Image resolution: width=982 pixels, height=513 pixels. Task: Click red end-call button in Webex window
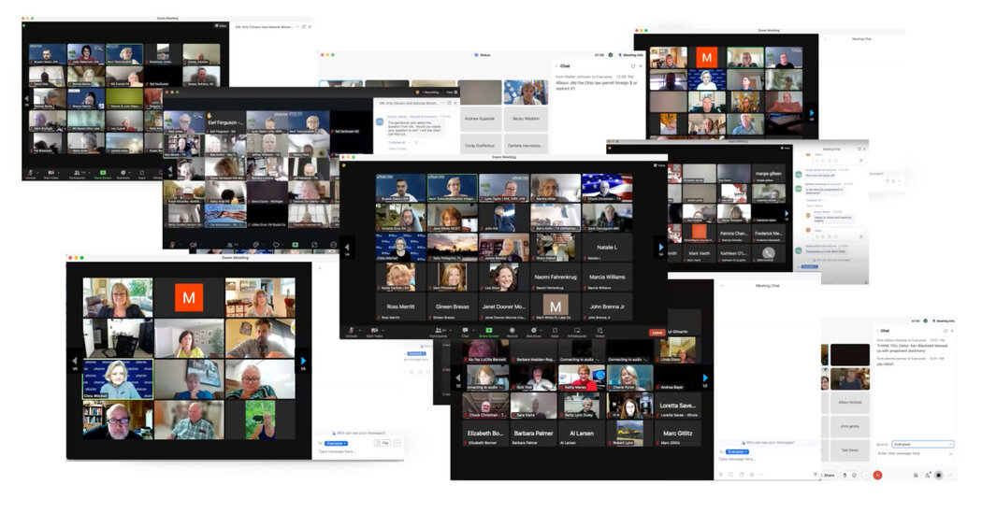tap(877, 476)
